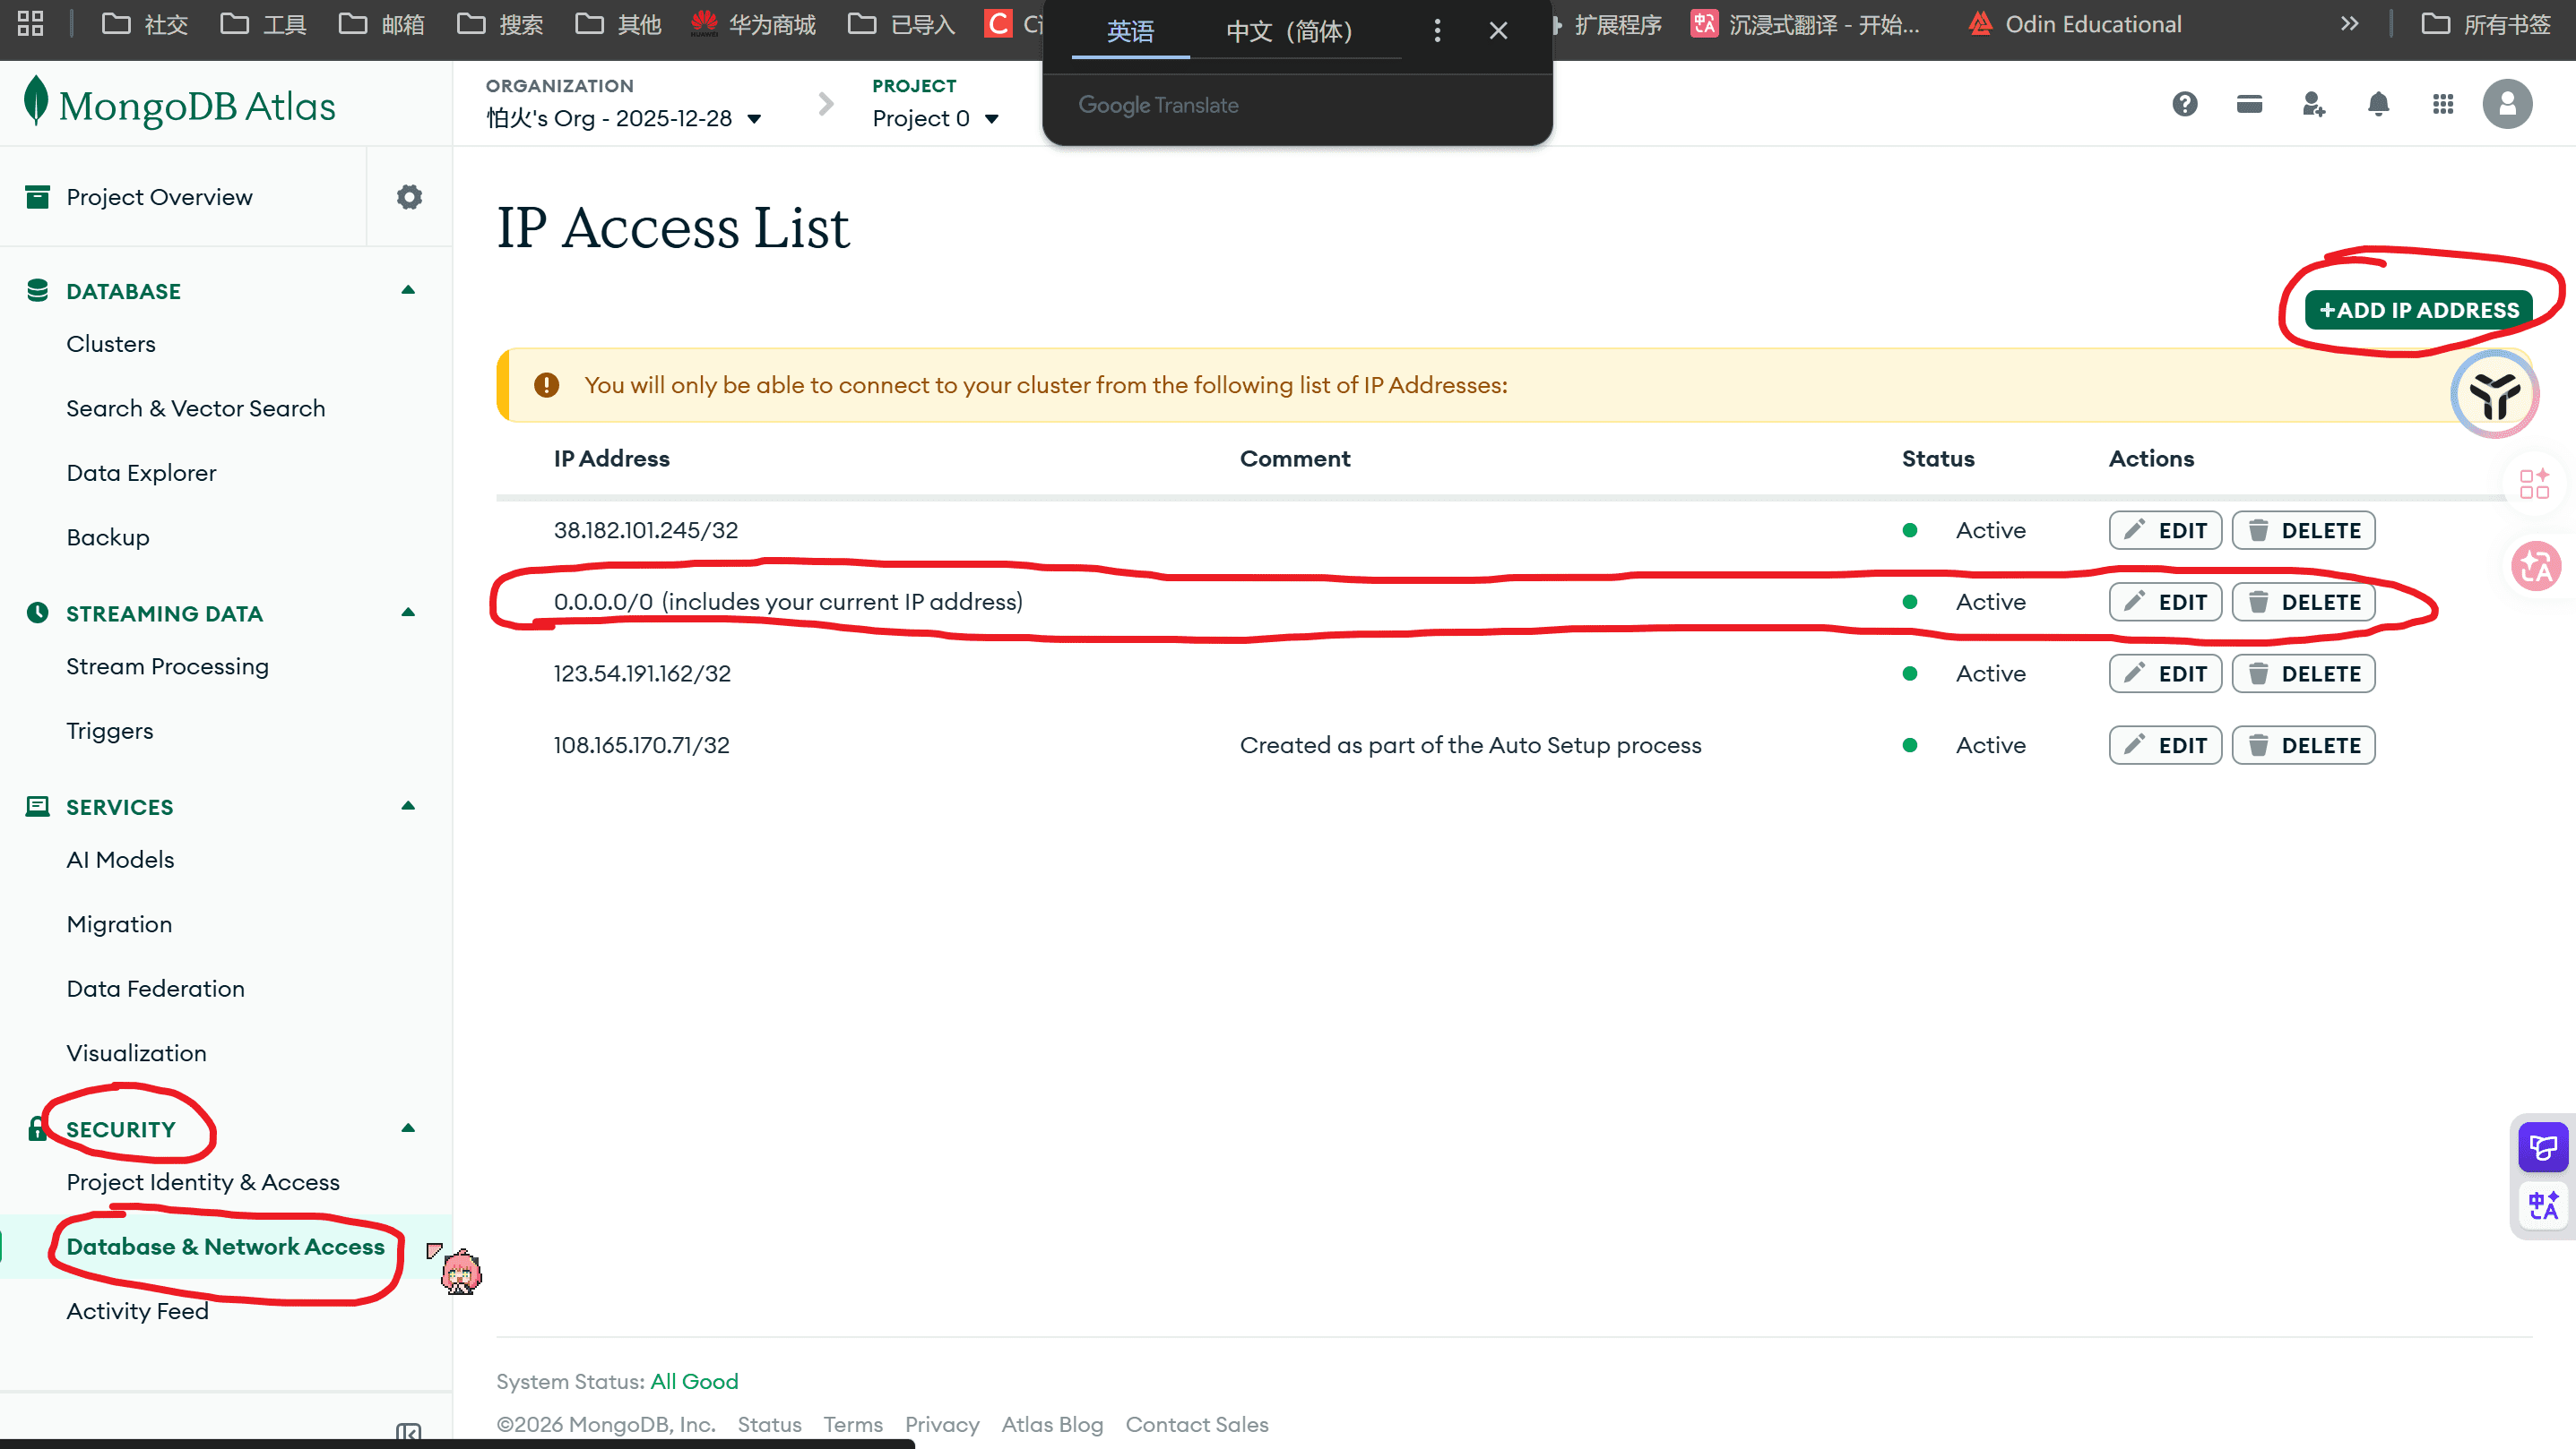Open the 沉浸式翻译 bookmark
Image resolution: width=2576 pixels, height=1449 pixels.
coord(1806,24)
